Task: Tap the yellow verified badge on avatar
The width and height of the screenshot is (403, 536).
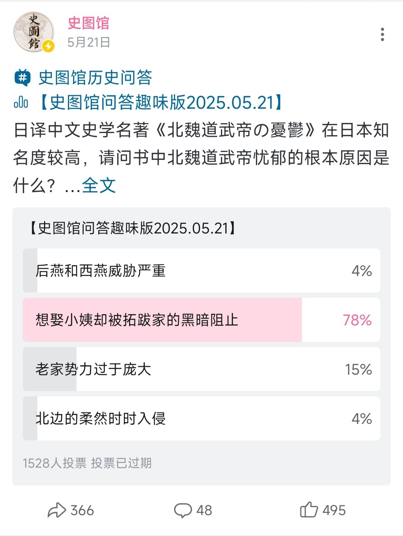Action: click(48, 47)
